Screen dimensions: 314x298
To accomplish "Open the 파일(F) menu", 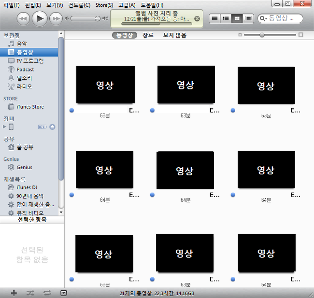I will pyautogui.click(x=12, y=5).
